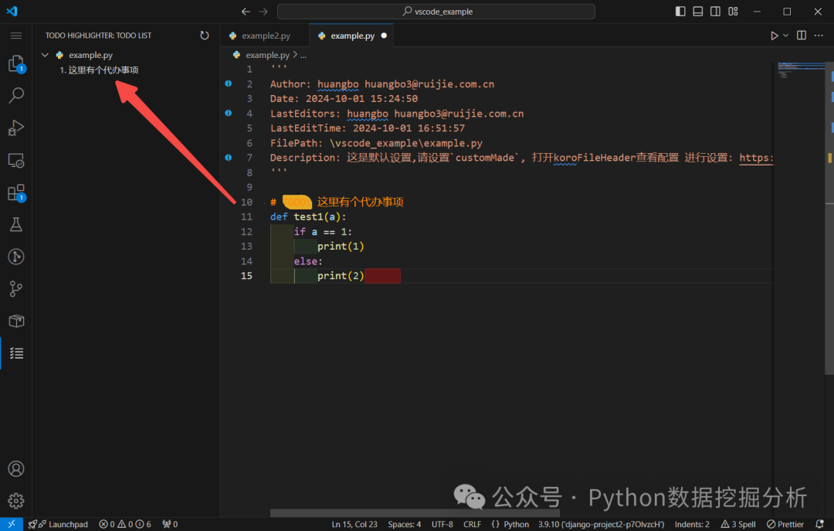This screenshot has height=531, width=834.
Task: Open editor More Actions ellipsis
Action: pos(819,36)
